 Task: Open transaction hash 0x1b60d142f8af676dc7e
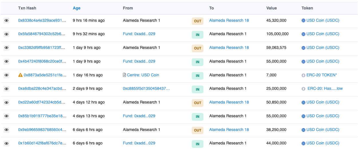pyautogui.click(x=42, y=143)
